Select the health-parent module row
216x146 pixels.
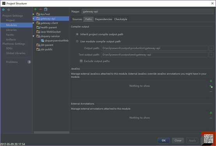pyautogui.click(x=51, y=27)
